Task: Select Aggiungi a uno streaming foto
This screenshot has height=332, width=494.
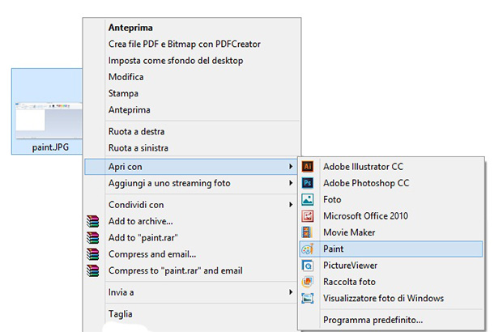Action: click(x=169, y=183)
